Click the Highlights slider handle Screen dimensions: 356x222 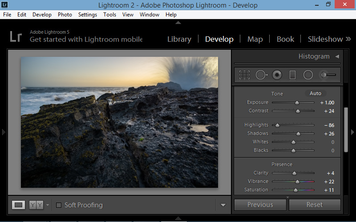(x=277, y=125)
